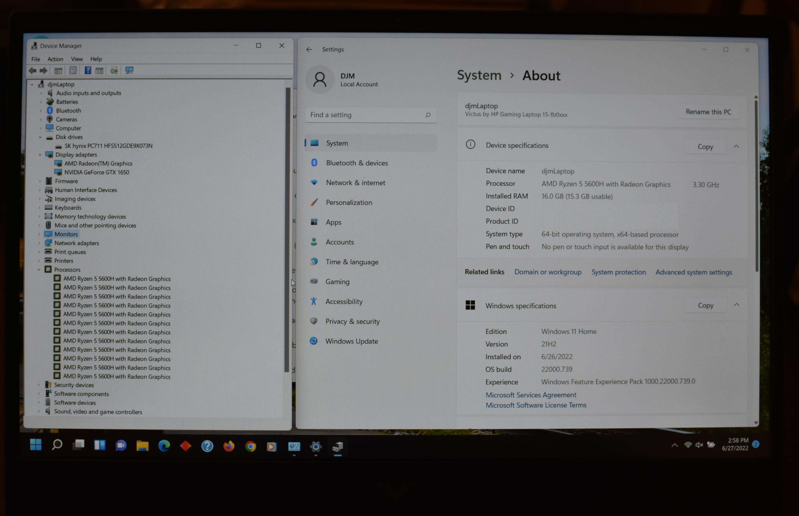Click the Settings back arrow
This screenshot has height=516, width=799.
(x=309, y=49)
